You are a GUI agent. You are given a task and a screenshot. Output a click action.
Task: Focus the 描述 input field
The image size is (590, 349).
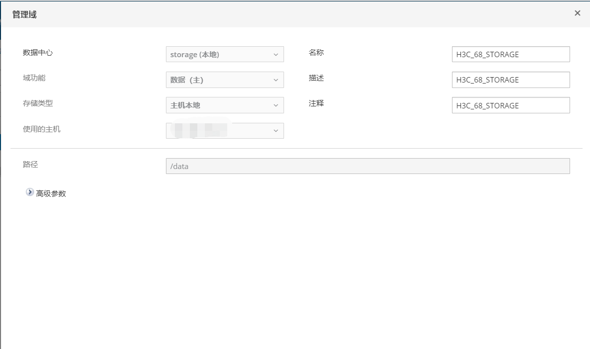pos(510,80)
